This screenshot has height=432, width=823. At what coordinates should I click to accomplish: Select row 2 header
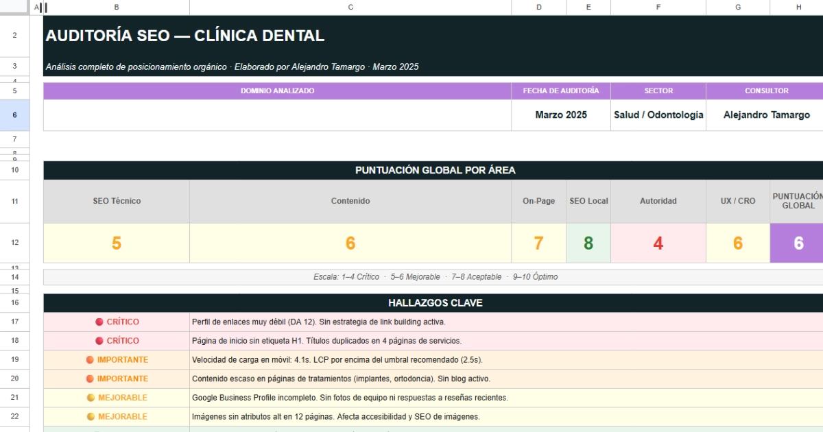pos(14,36)
